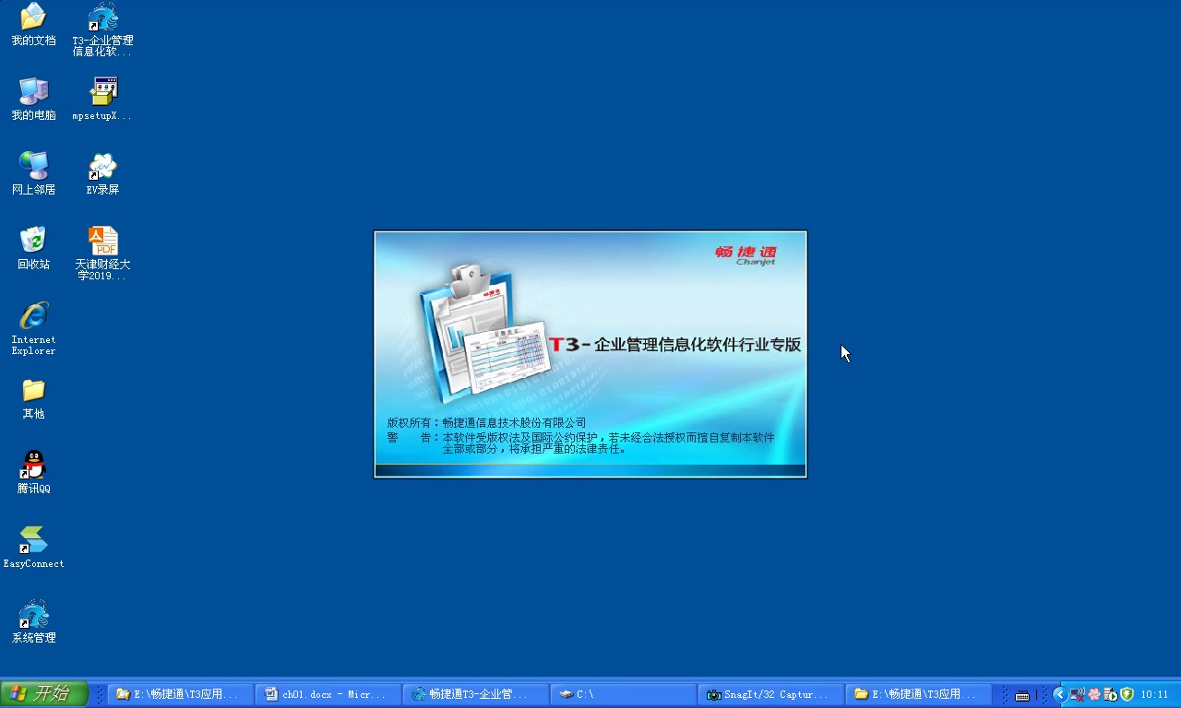Switch to first E:\畅捷通\T3应用 taskbar folder window
Image resolution: width=1181 pixels, height=708 pixels.
[181, 694]
